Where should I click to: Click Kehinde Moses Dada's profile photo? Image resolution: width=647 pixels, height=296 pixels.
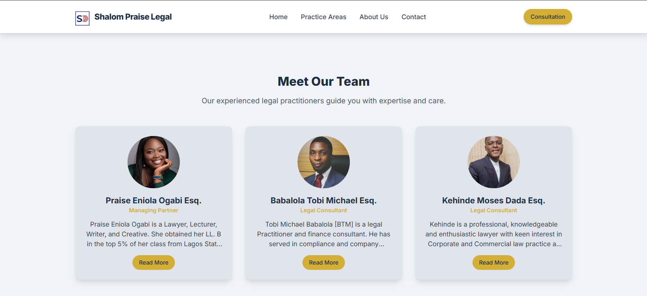click(493, 162)
